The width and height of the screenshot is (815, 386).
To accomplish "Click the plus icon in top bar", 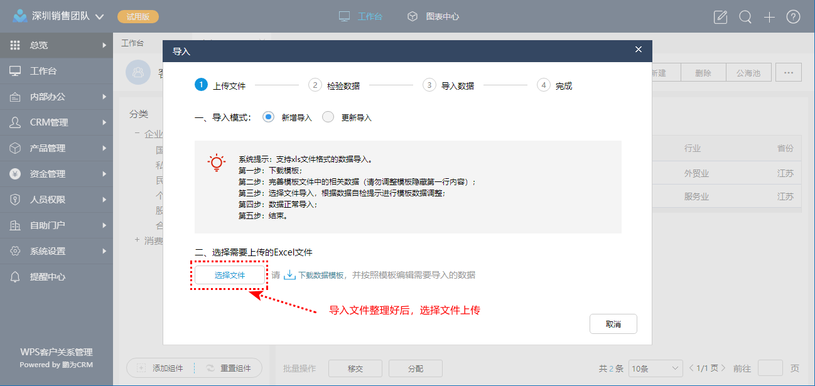I will (x=769, y=17).
